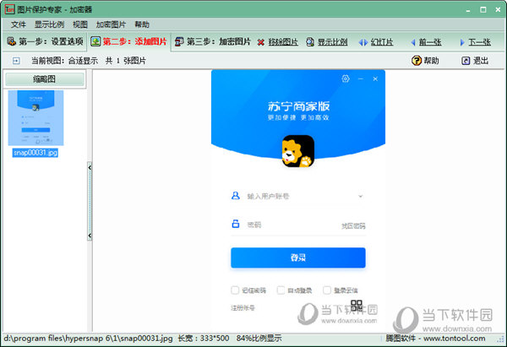
Task: Open the 加密图片 menu
Action: coord(111,24)
